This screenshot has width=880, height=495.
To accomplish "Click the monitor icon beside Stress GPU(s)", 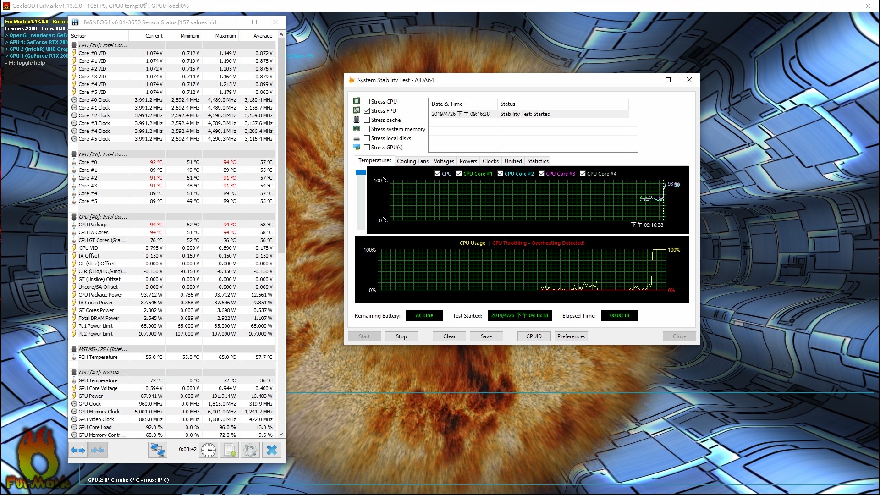I will [357, 147].
